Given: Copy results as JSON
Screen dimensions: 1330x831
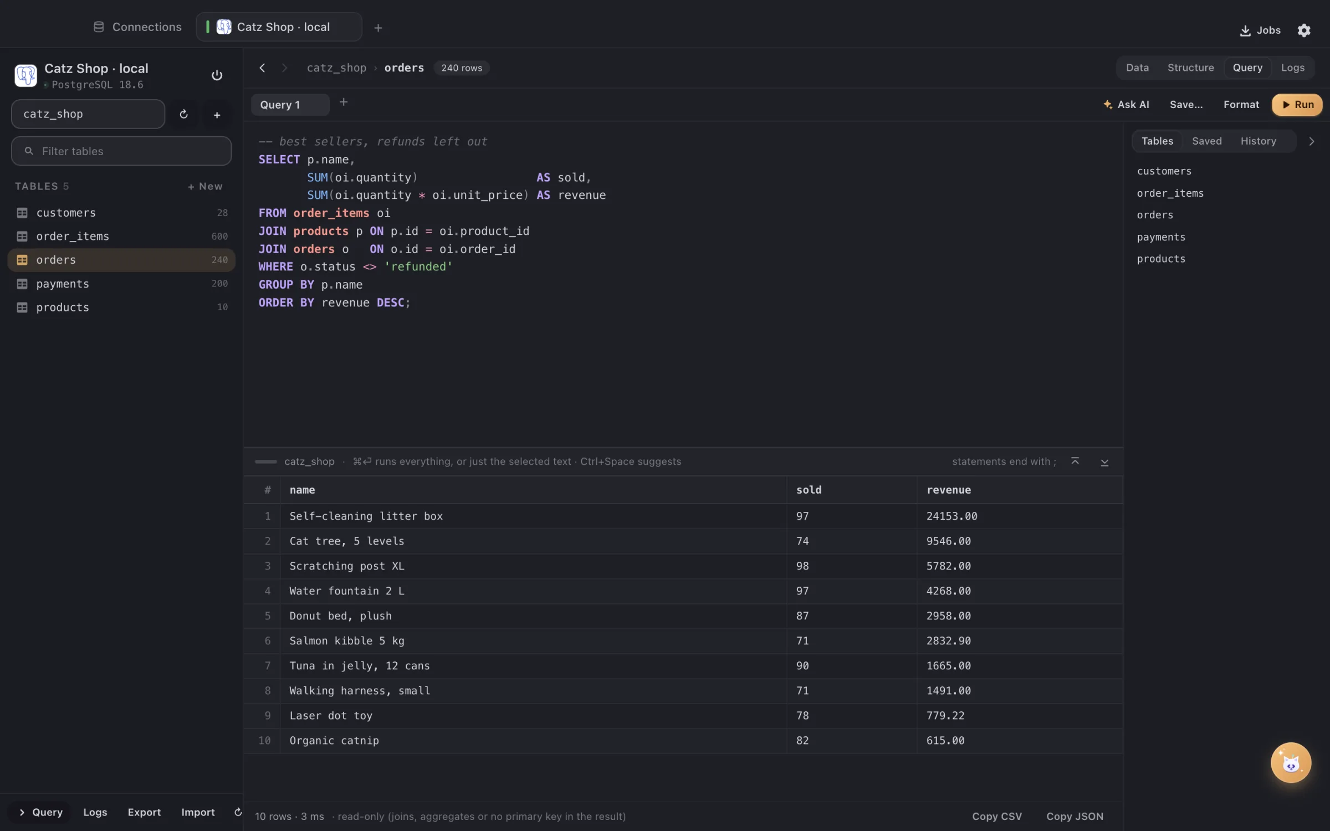Looking at the screenshot, I should click(x=1075, y=816).
